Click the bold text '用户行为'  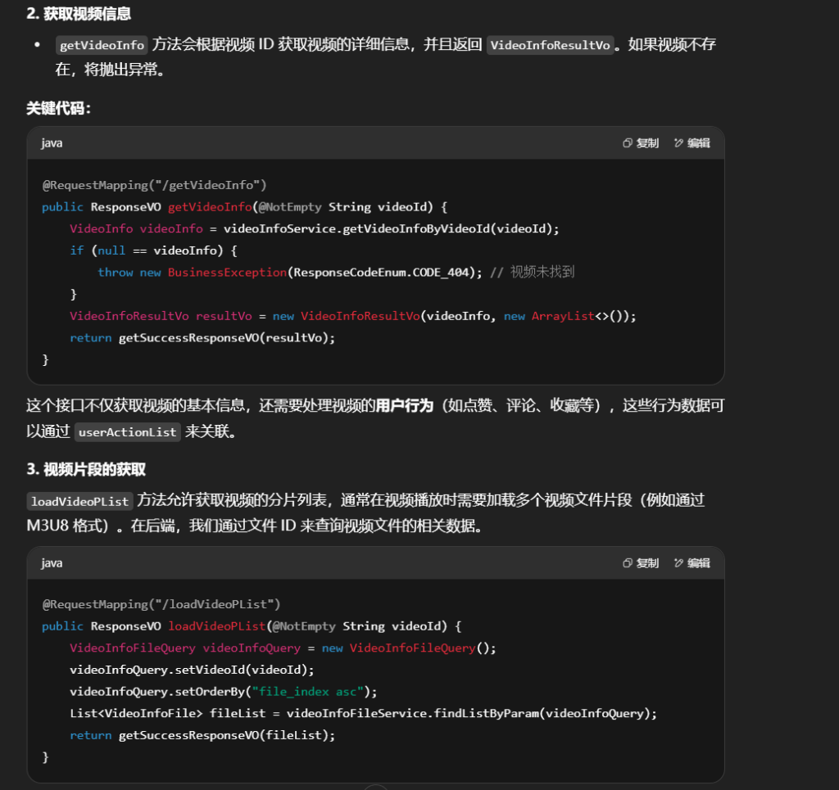point(404,405)
